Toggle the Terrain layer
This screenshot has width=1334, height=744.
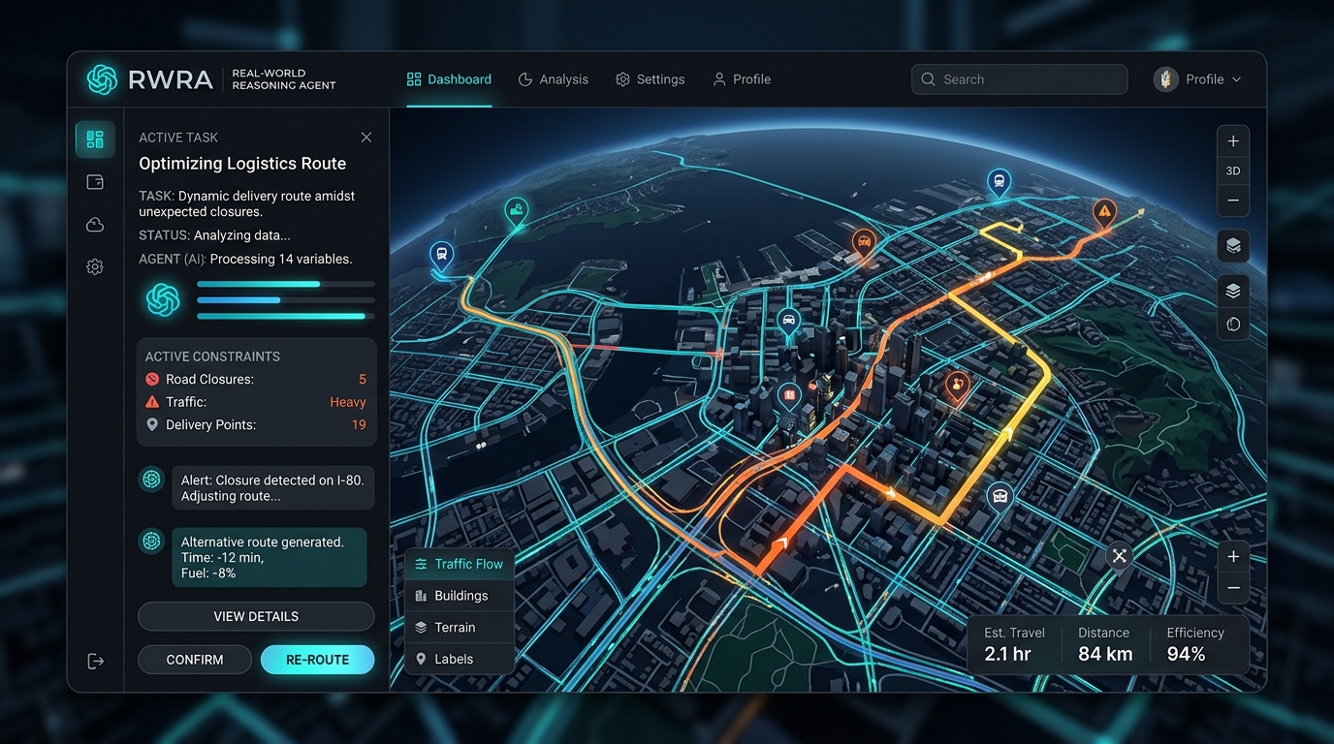(x=460, y=628)
